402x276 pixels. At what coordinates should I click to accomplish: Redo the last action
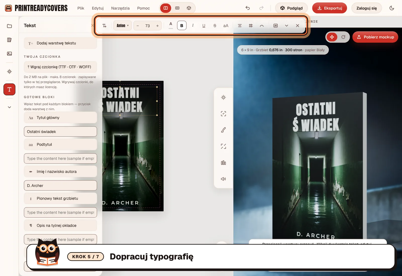(262, 8)
